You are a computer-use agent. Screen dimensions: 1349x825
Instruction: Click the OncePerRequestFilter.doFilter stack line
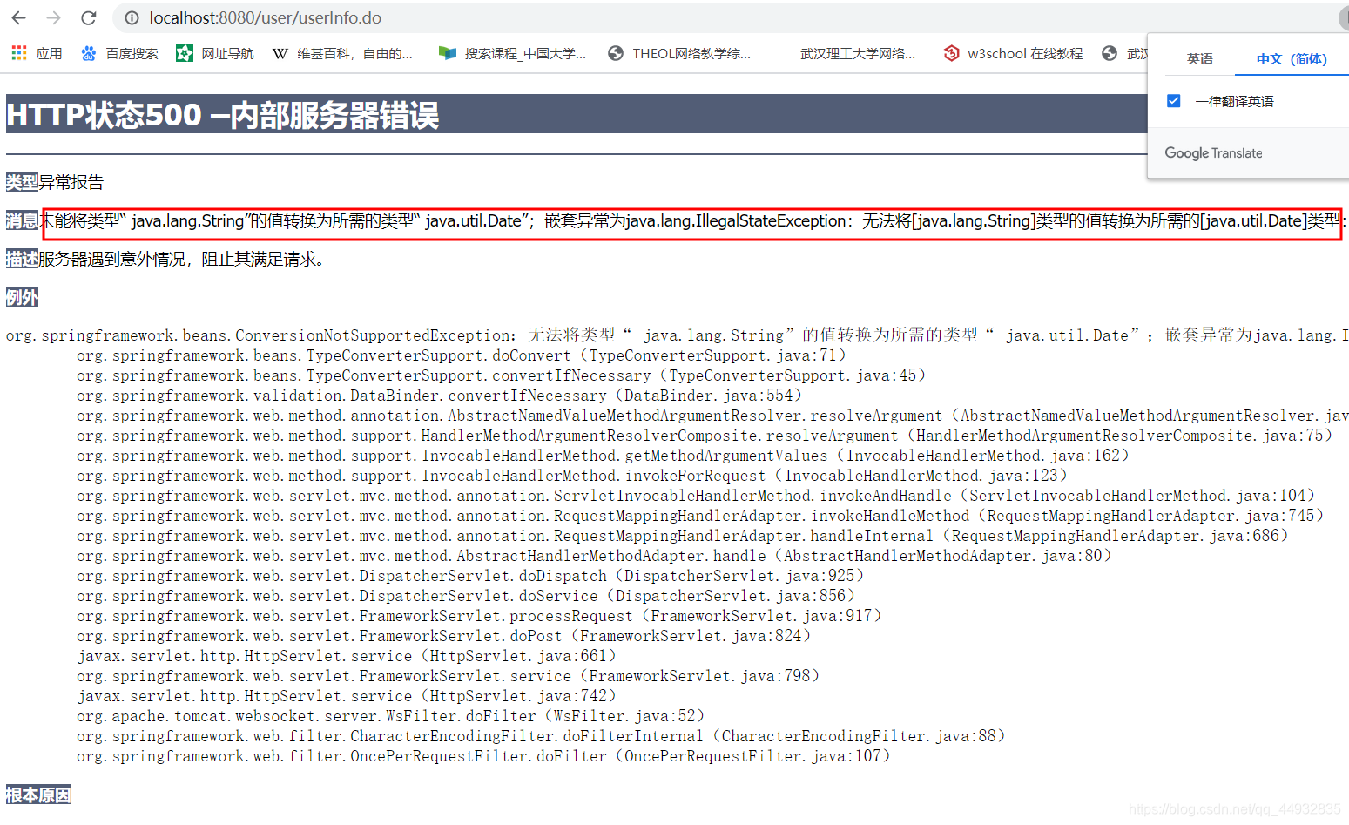(483, 756)
